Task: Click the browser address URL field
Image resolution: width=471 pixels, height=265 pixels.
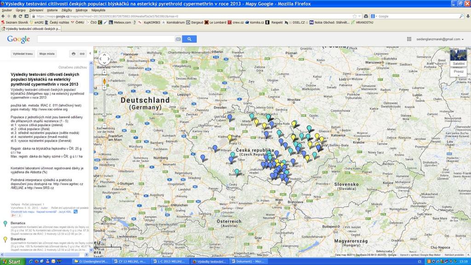Action: point(192,16)
